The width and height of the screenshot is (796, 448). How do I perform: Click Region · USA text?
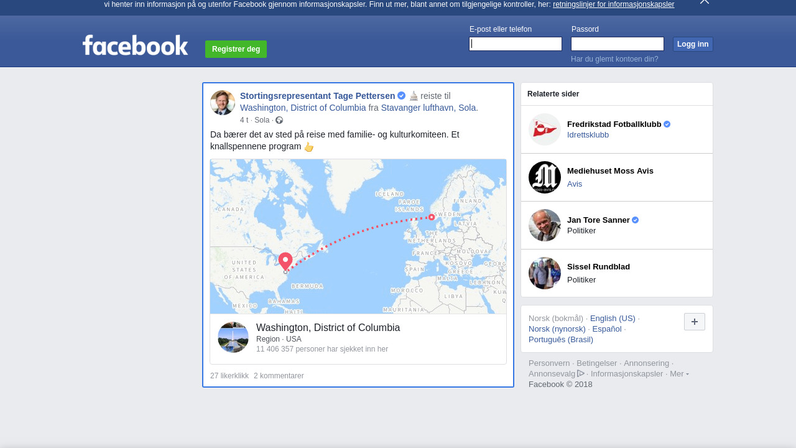(x=279, y=339)
